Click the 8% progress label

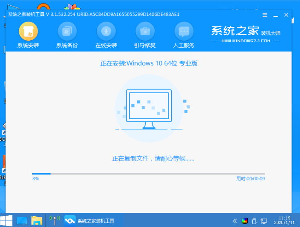click(36, 179)
